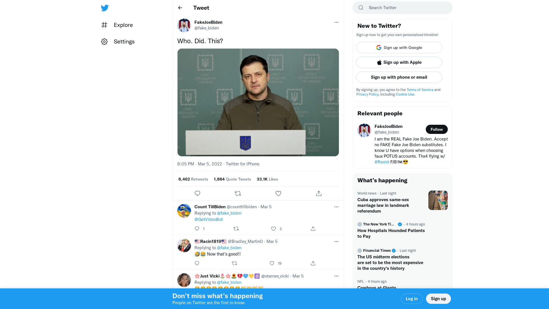549x309 pixels.
Task: Click Sign up in the bottom banner
Action: pos(438,299)
